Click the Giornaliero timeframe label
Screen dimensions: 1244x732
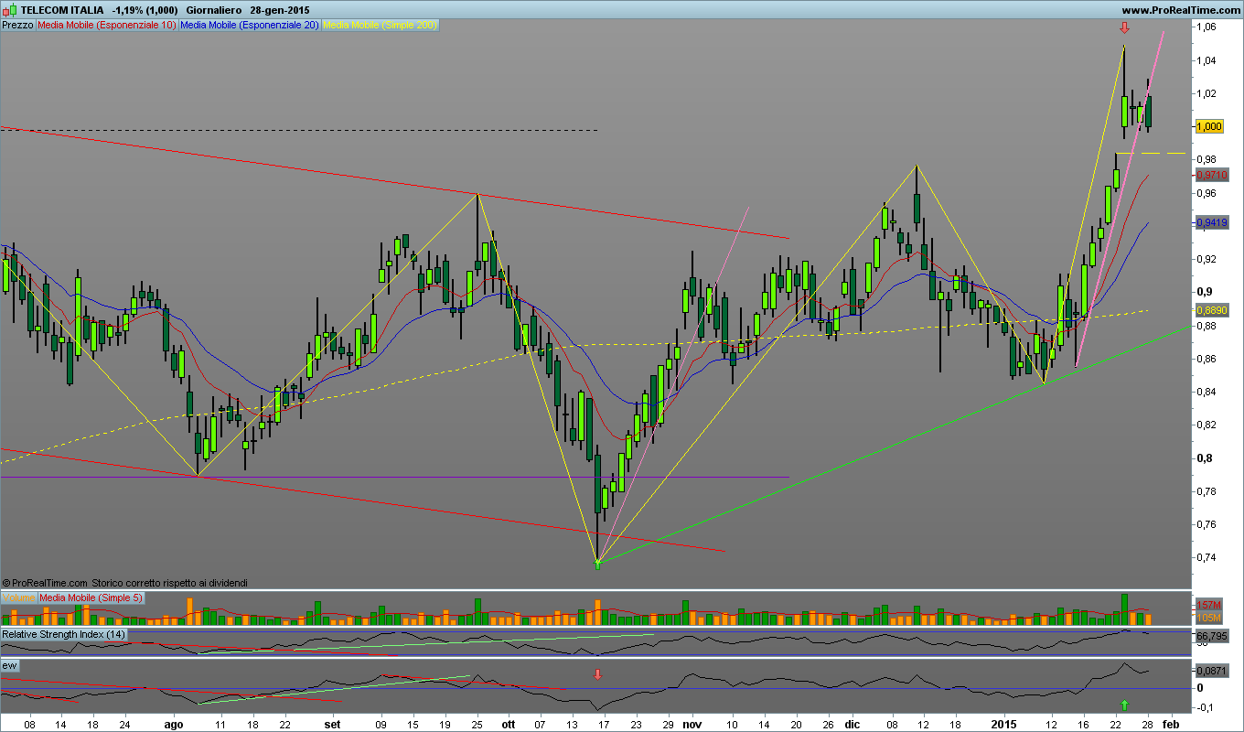click(213, 9)
